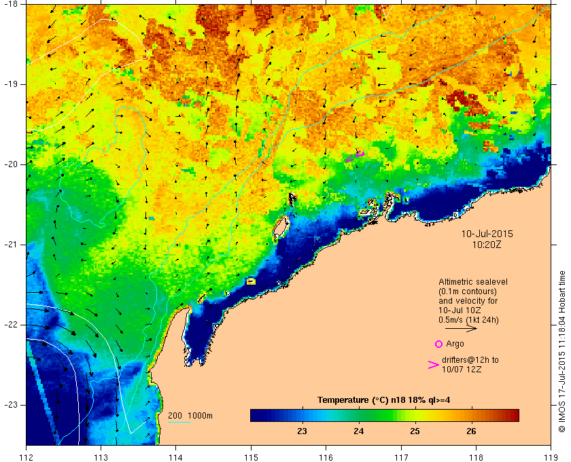Click the IMOS copyright timestamp text
Screen dimensions: 571x462
coord(562,351)
